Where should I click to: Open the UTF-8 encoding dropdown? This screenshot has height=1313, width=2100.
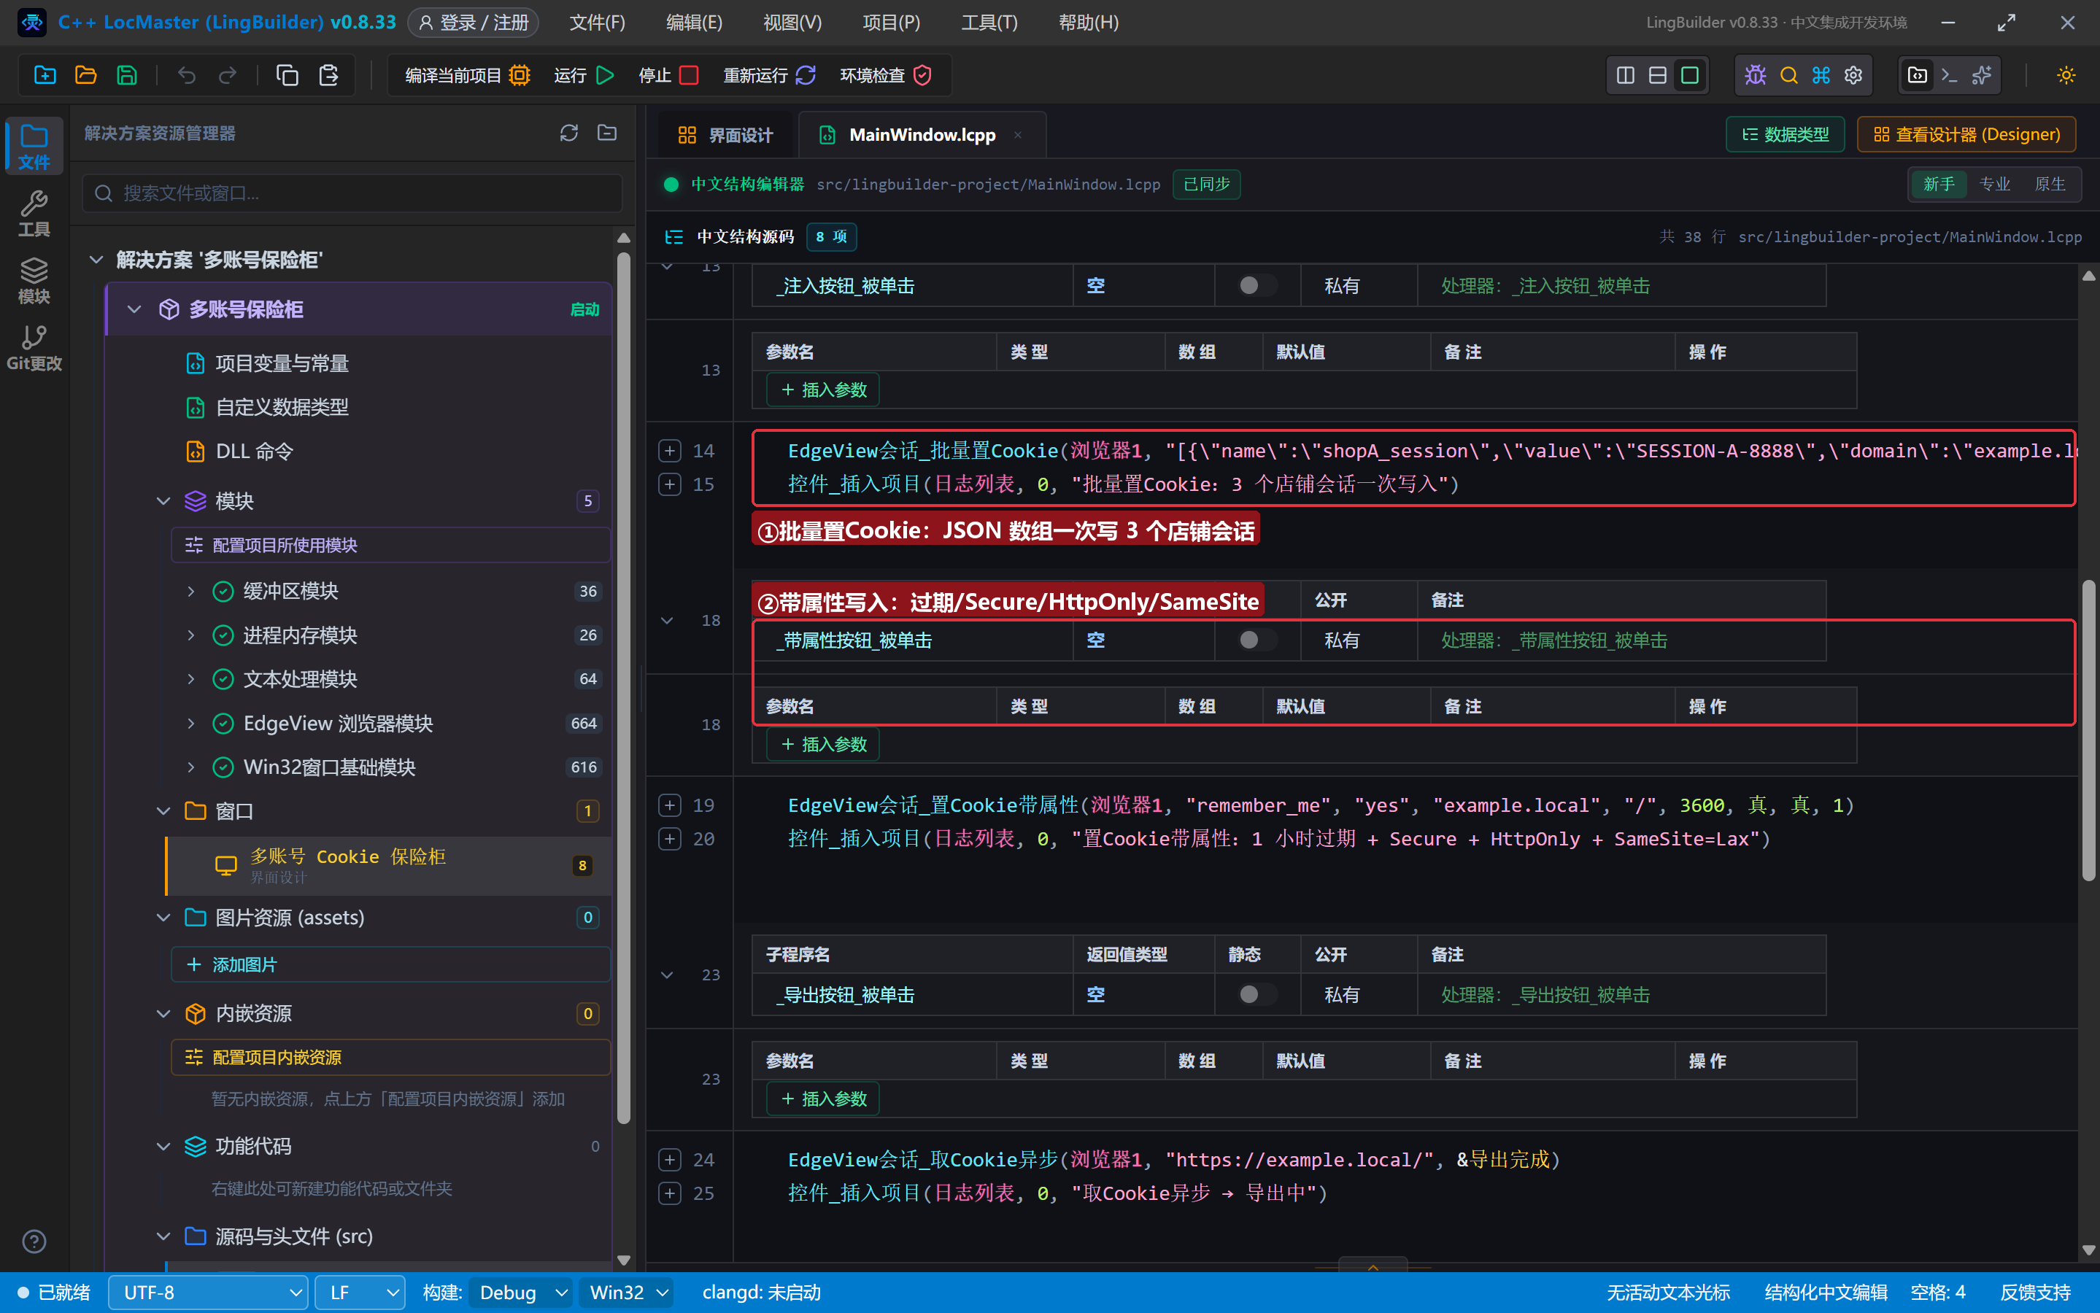(209, 1292)
